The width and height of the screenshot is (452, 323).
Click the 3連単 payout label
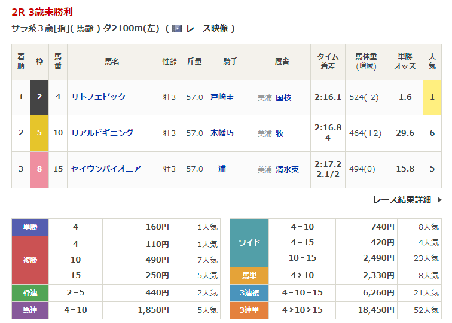coord(249,310)
